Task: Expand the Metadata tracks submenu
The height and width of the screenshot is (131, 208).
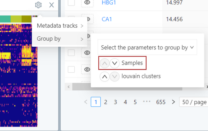Action: [60, 26]
